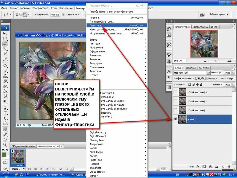
Task: Choose Галерея фильтров menu item
Action: [x=117, y=21]
